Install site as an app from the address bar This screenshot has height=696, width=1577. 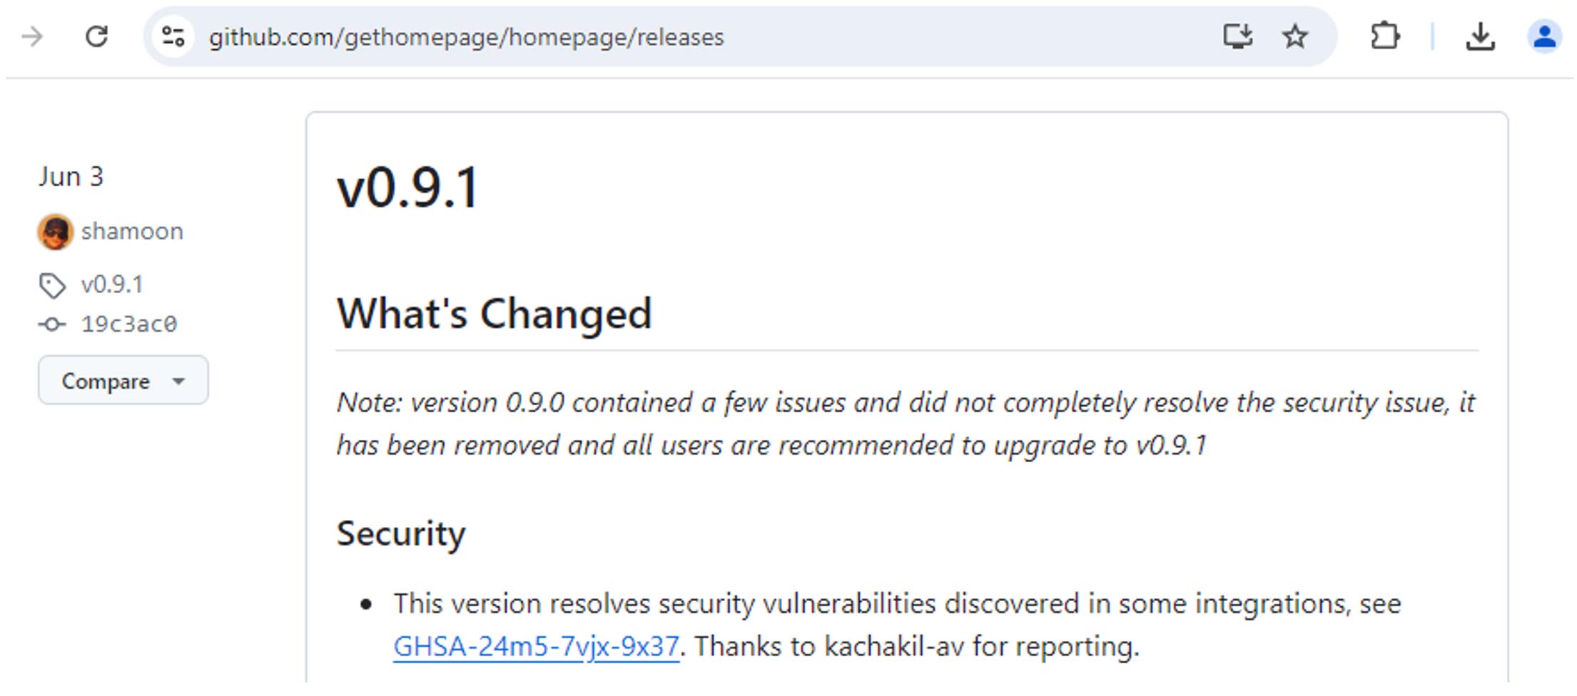click(x=1239, y=37)
